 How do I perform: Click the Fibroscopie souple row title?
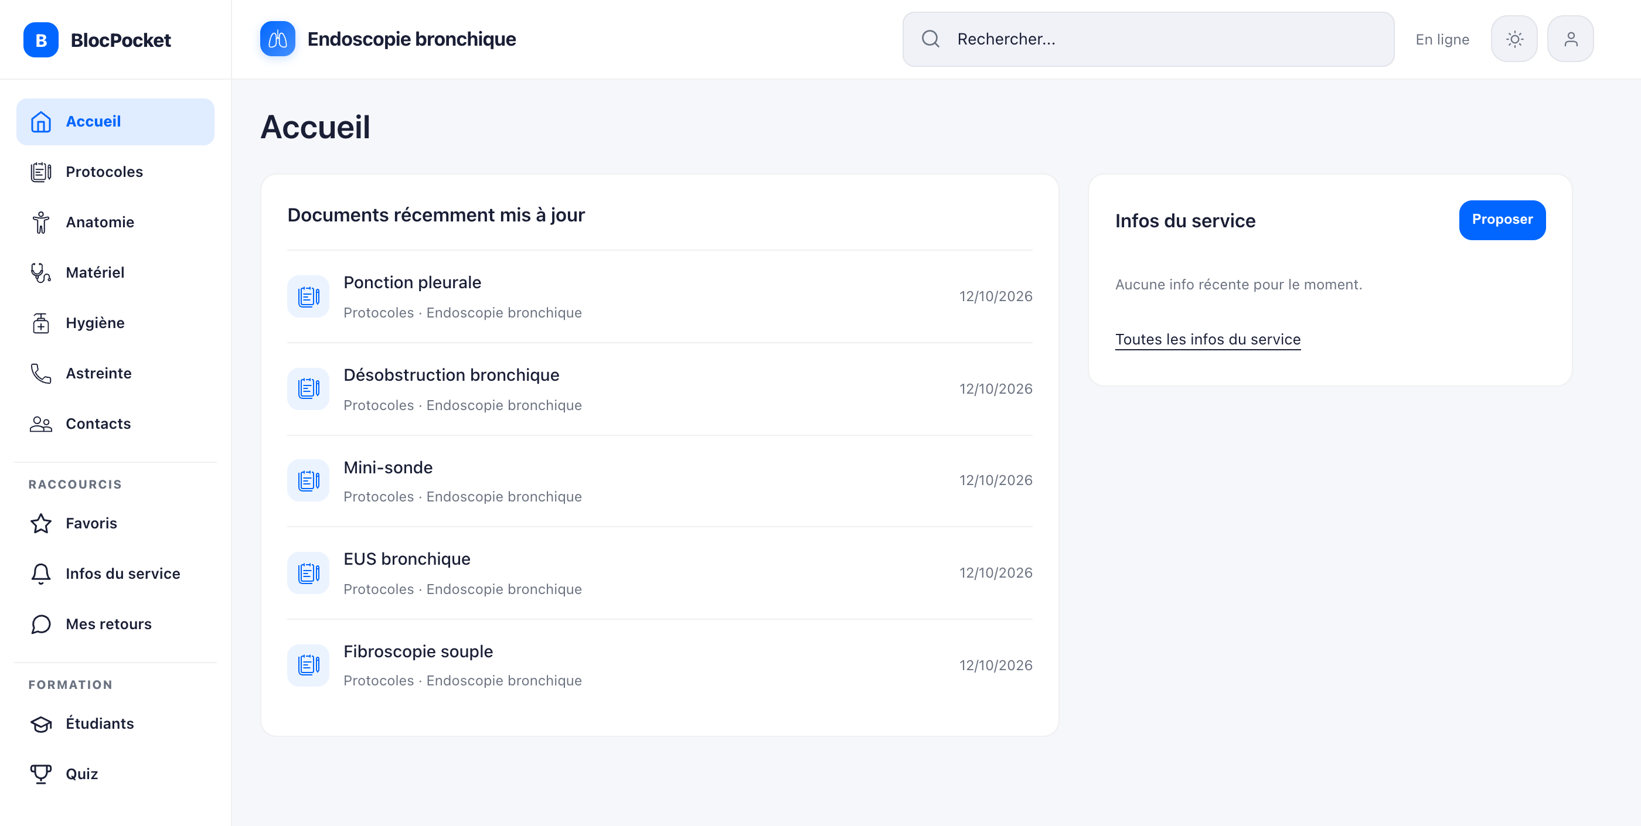click(418, 651)
